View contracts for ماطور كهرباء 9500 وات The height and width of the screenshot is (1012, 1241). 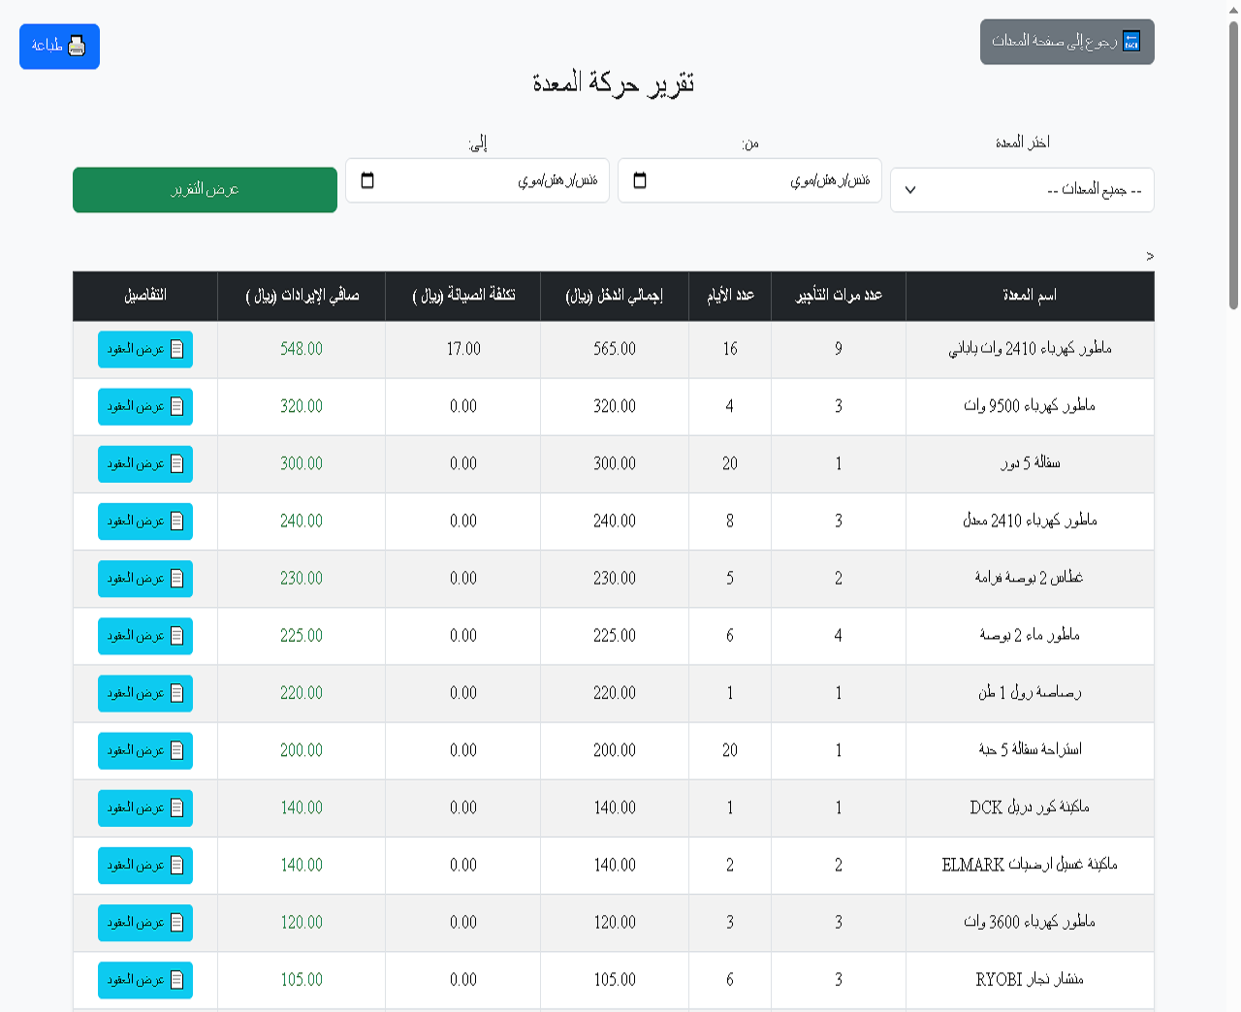[145, 406]
